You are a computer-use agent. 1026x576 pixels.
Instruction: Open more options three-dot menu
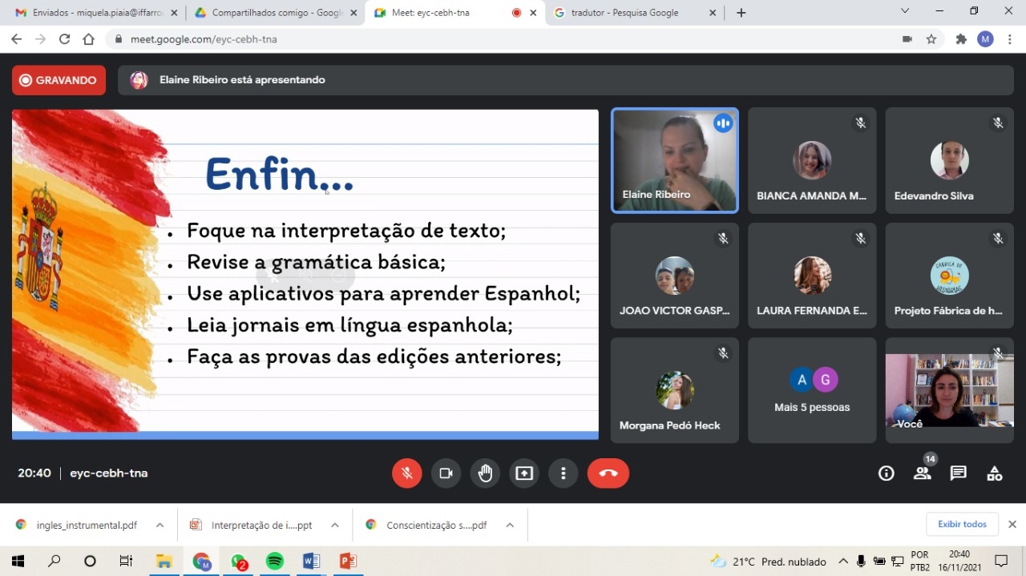pyautogui.click(x=563, y=473)
